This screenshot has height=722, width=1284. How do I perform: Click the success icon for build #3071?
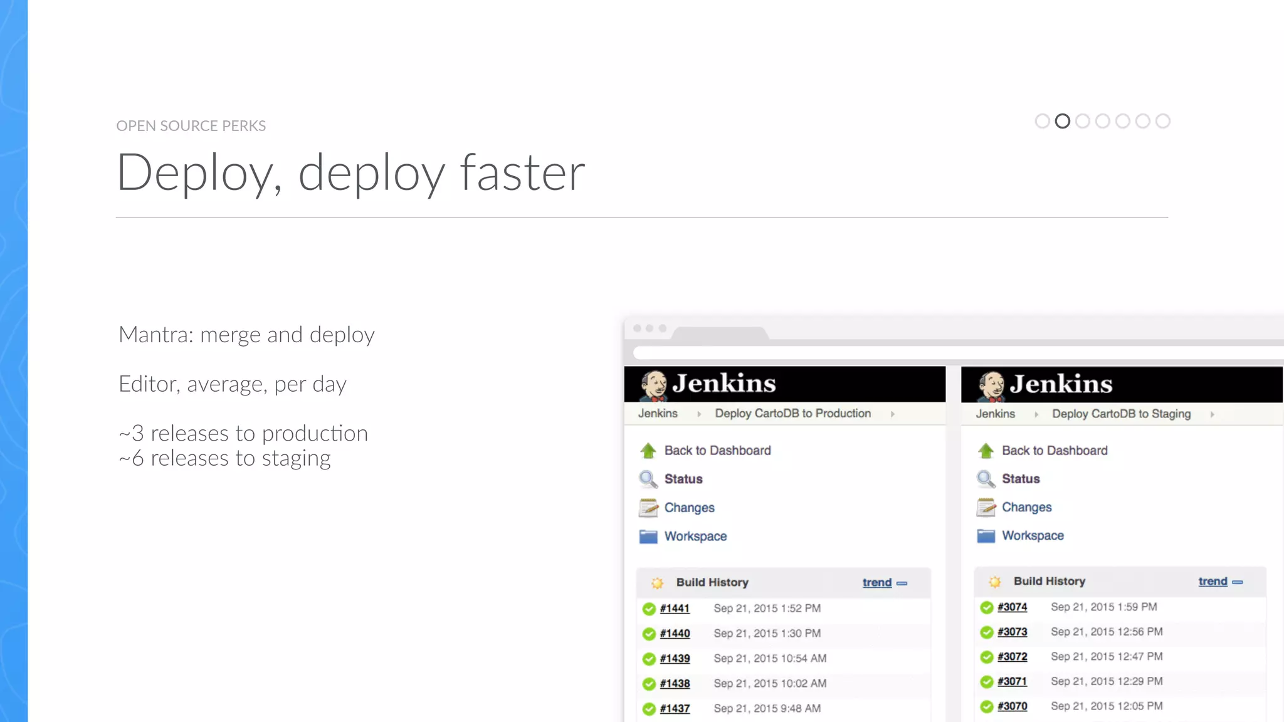(x=987, y=681)
